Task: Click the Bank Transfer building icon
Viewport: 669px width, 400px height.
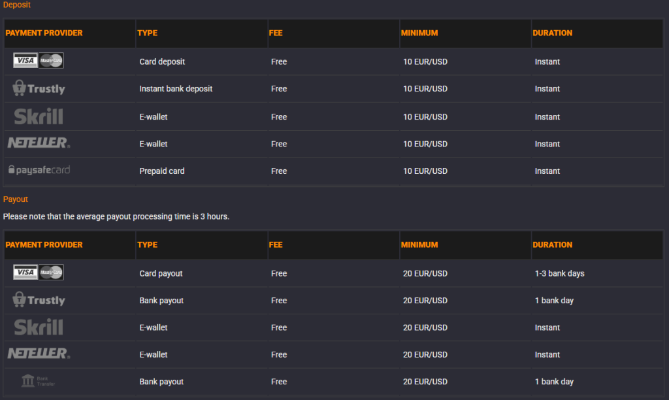Action: pos(28,381)
